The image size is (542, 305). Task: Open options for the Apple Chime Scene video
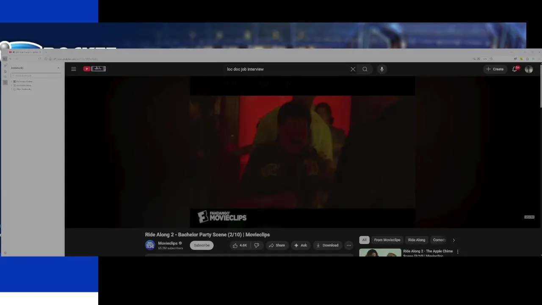(457, 252)
